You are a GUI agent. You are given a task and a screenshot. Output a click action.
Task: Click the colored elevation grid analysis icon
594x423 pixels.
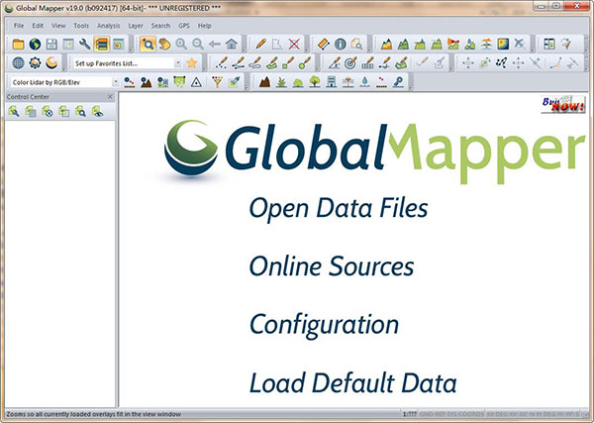(503, 45)
